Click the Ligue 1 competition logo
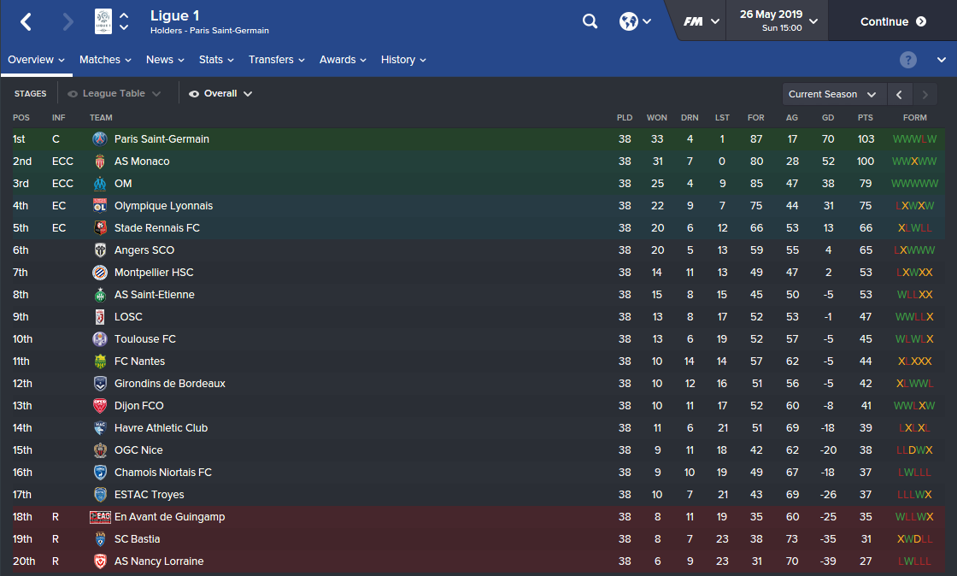The image size is (957, 576). 103,21
